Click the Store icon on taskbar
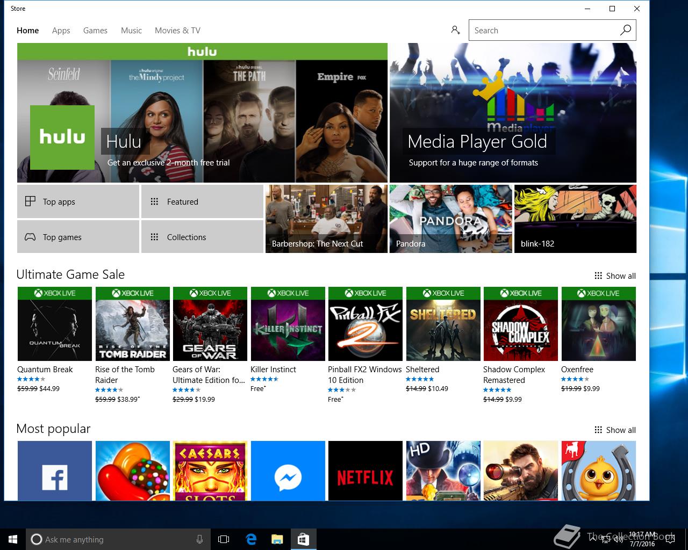 303,539
